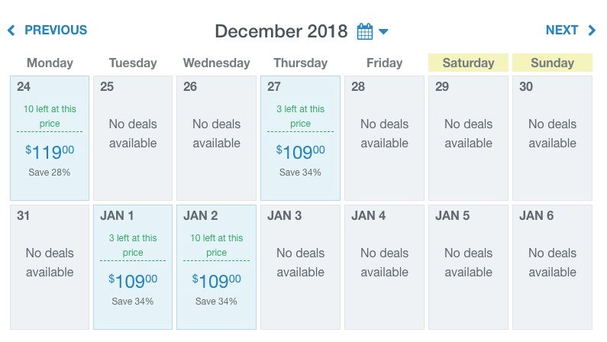Open the month dropdown arrow
The width and height of the screenshot is (607, 342).
coord(383,31)
